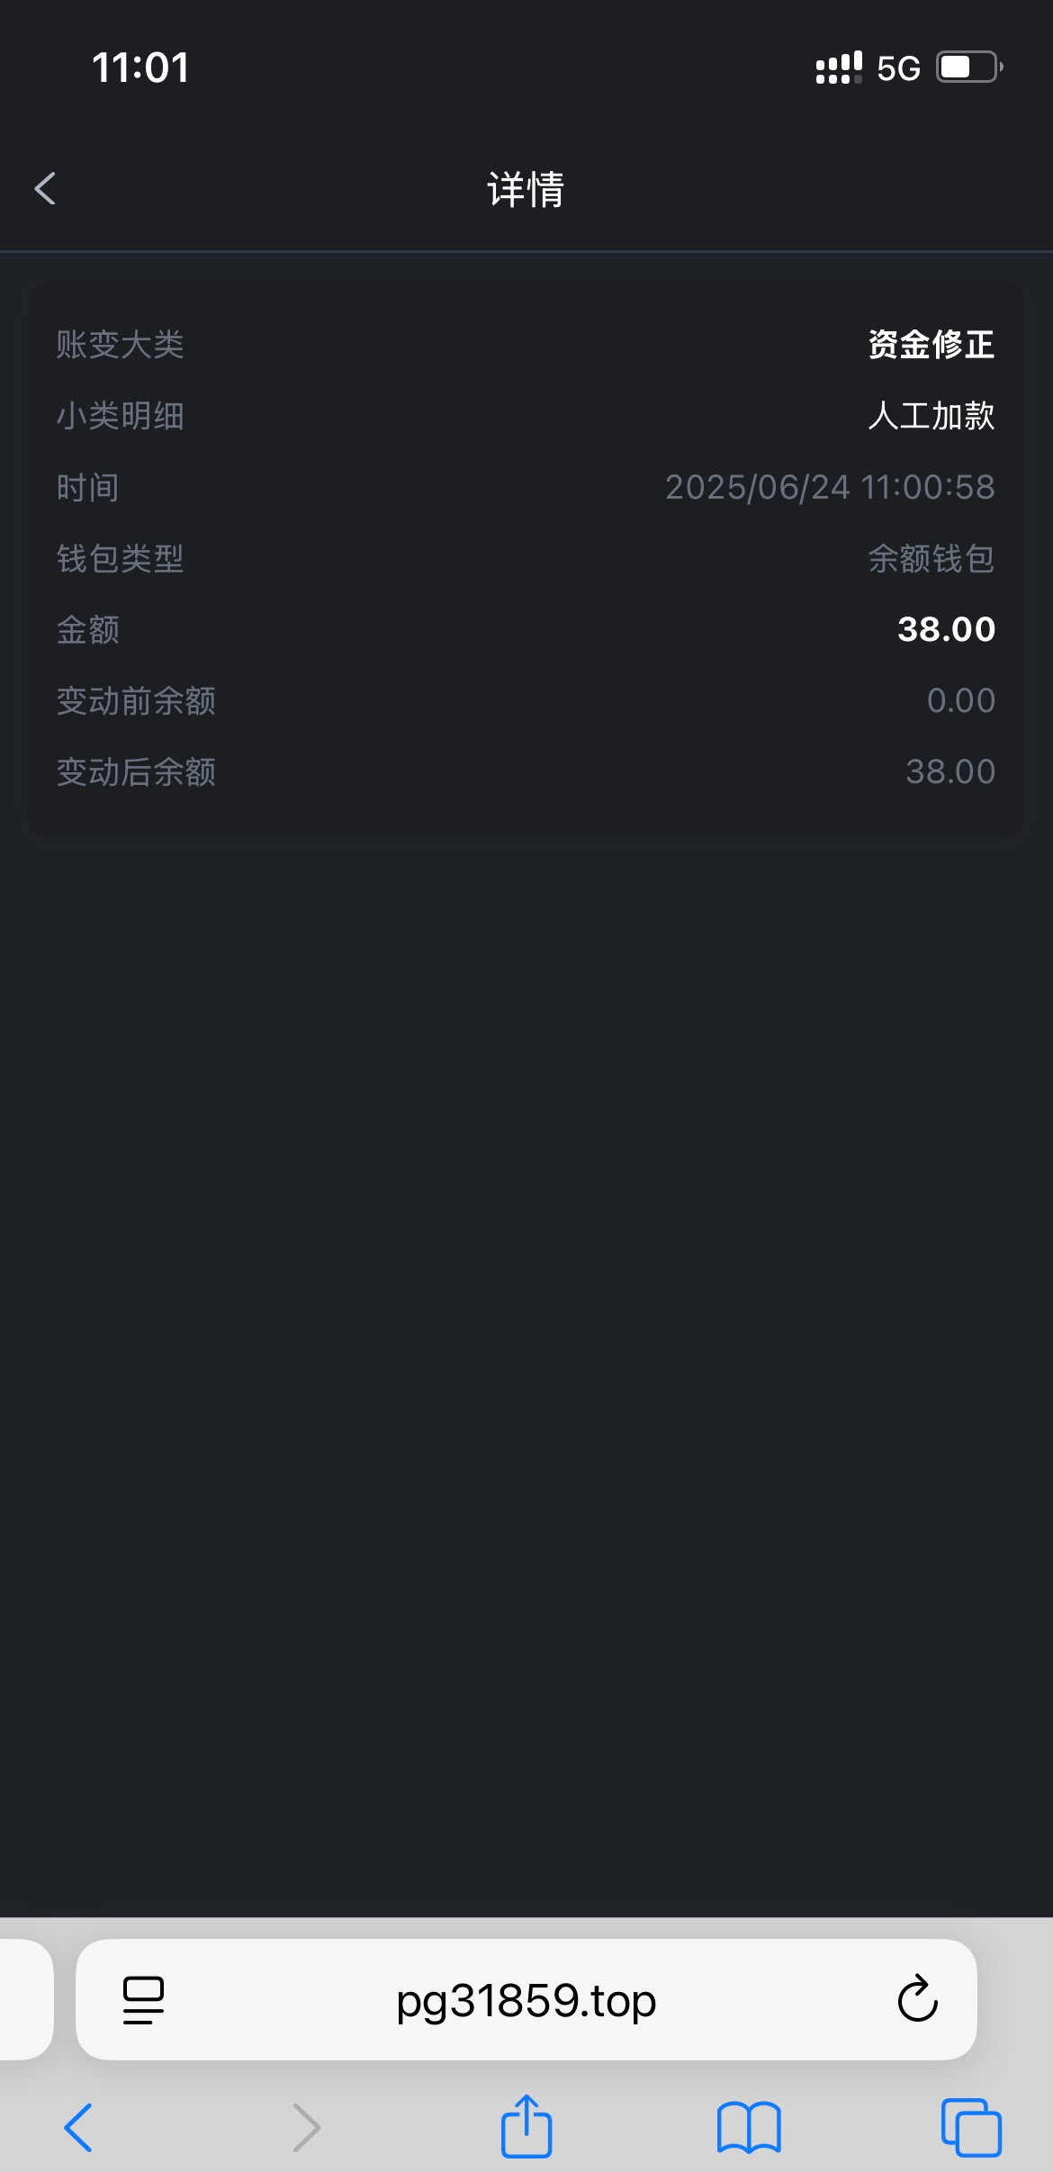Open Safari bookmarks book icon
Viewport: 1053px width, 2172px height.
point(748,2128)
